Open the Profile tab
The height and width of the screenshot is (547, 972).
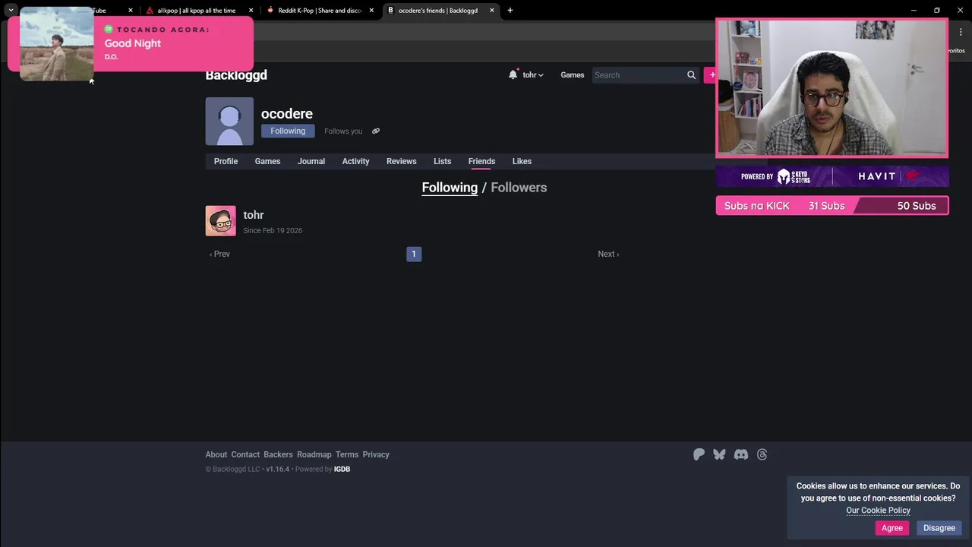coord(226,161)
